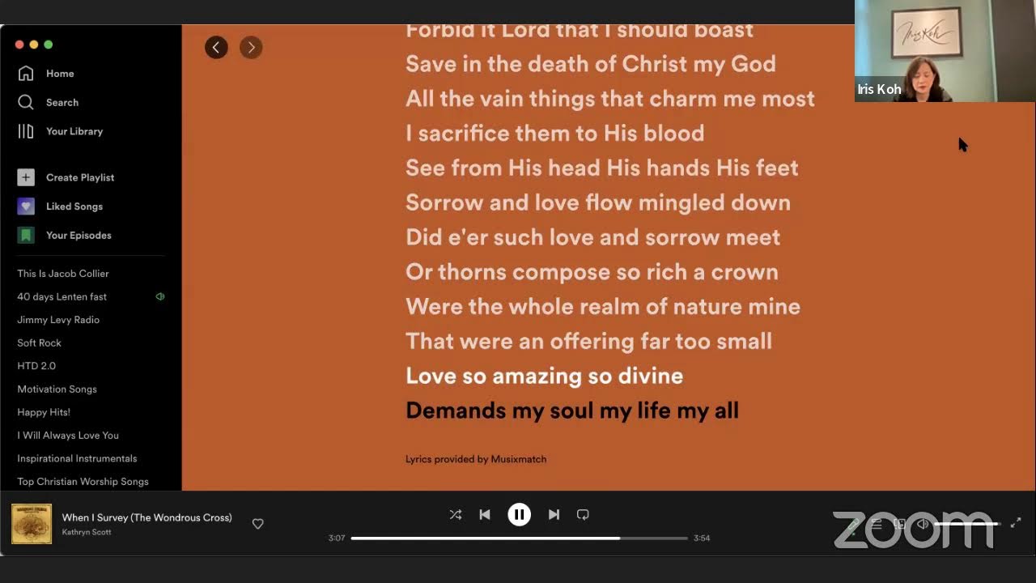Open the Liked Songs heart icon
Screen dimensions: 1036x583
point(26,206)
